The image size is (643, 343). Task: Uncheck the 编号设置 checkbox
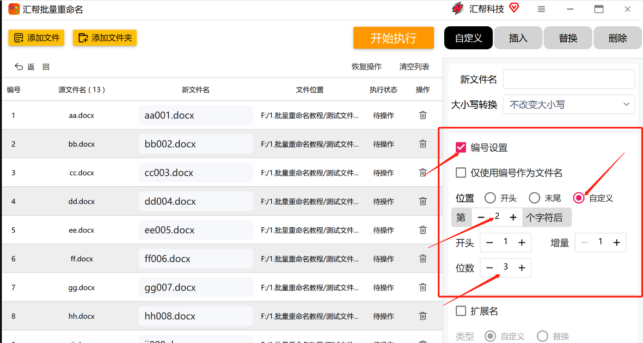[x=461, y=148]
